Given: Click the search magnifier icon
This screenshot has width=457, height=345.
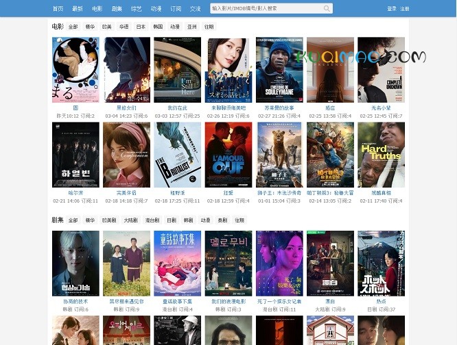Looking at the screenshot, I should pos(327,9).
